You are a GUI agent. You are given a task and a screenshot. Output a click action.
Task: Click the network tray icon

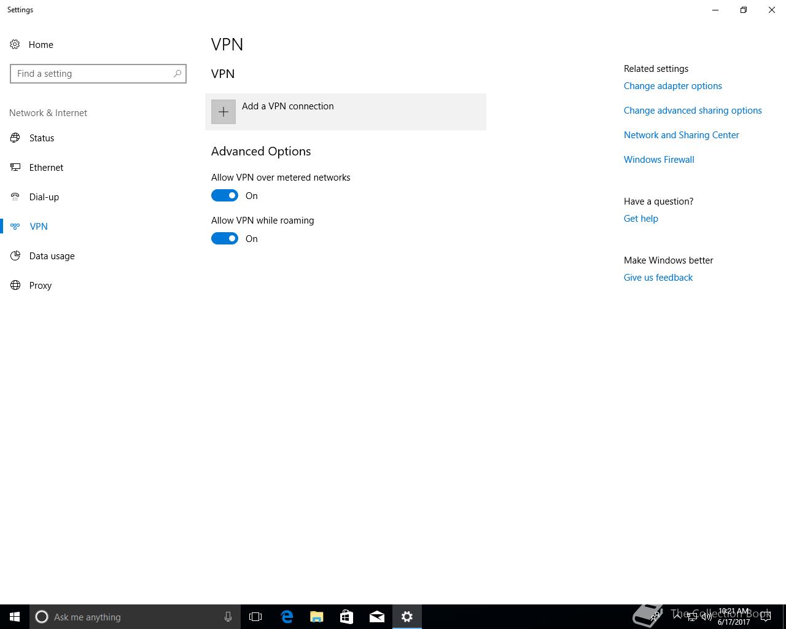pyautogui.click(x=691, y=617)
